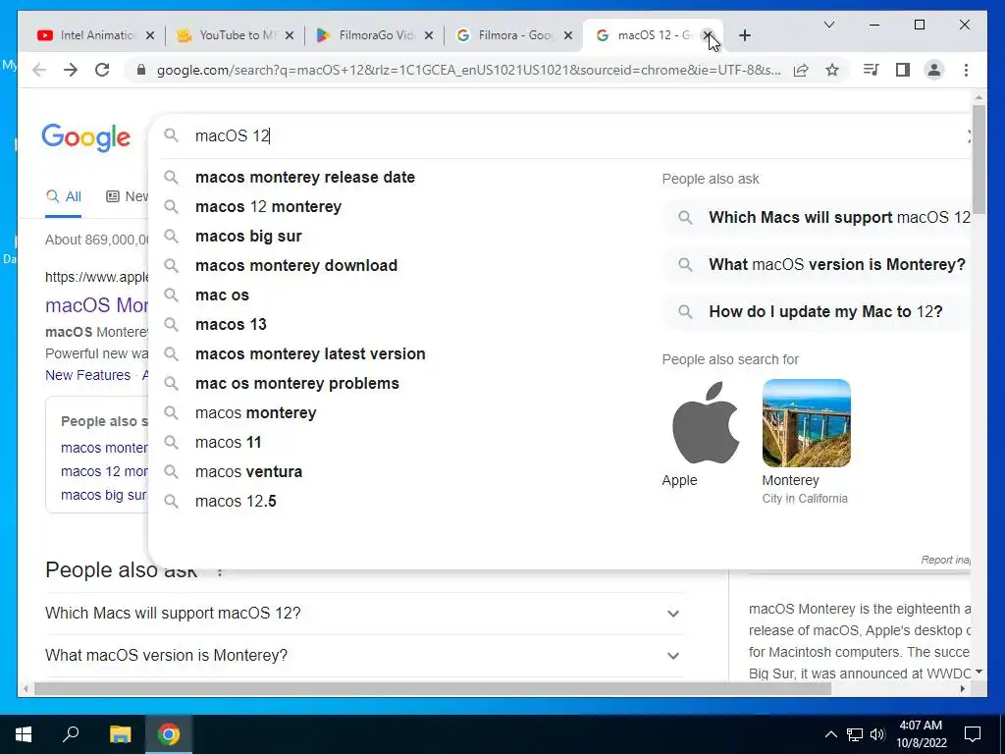Toggle the Chrome side panel
The height and width of the screenshot is (754, 1005).
[x=903, y=70]
